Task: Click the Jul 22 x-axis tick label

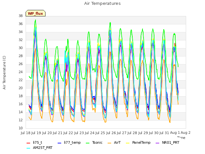Action: coord(68,133)
